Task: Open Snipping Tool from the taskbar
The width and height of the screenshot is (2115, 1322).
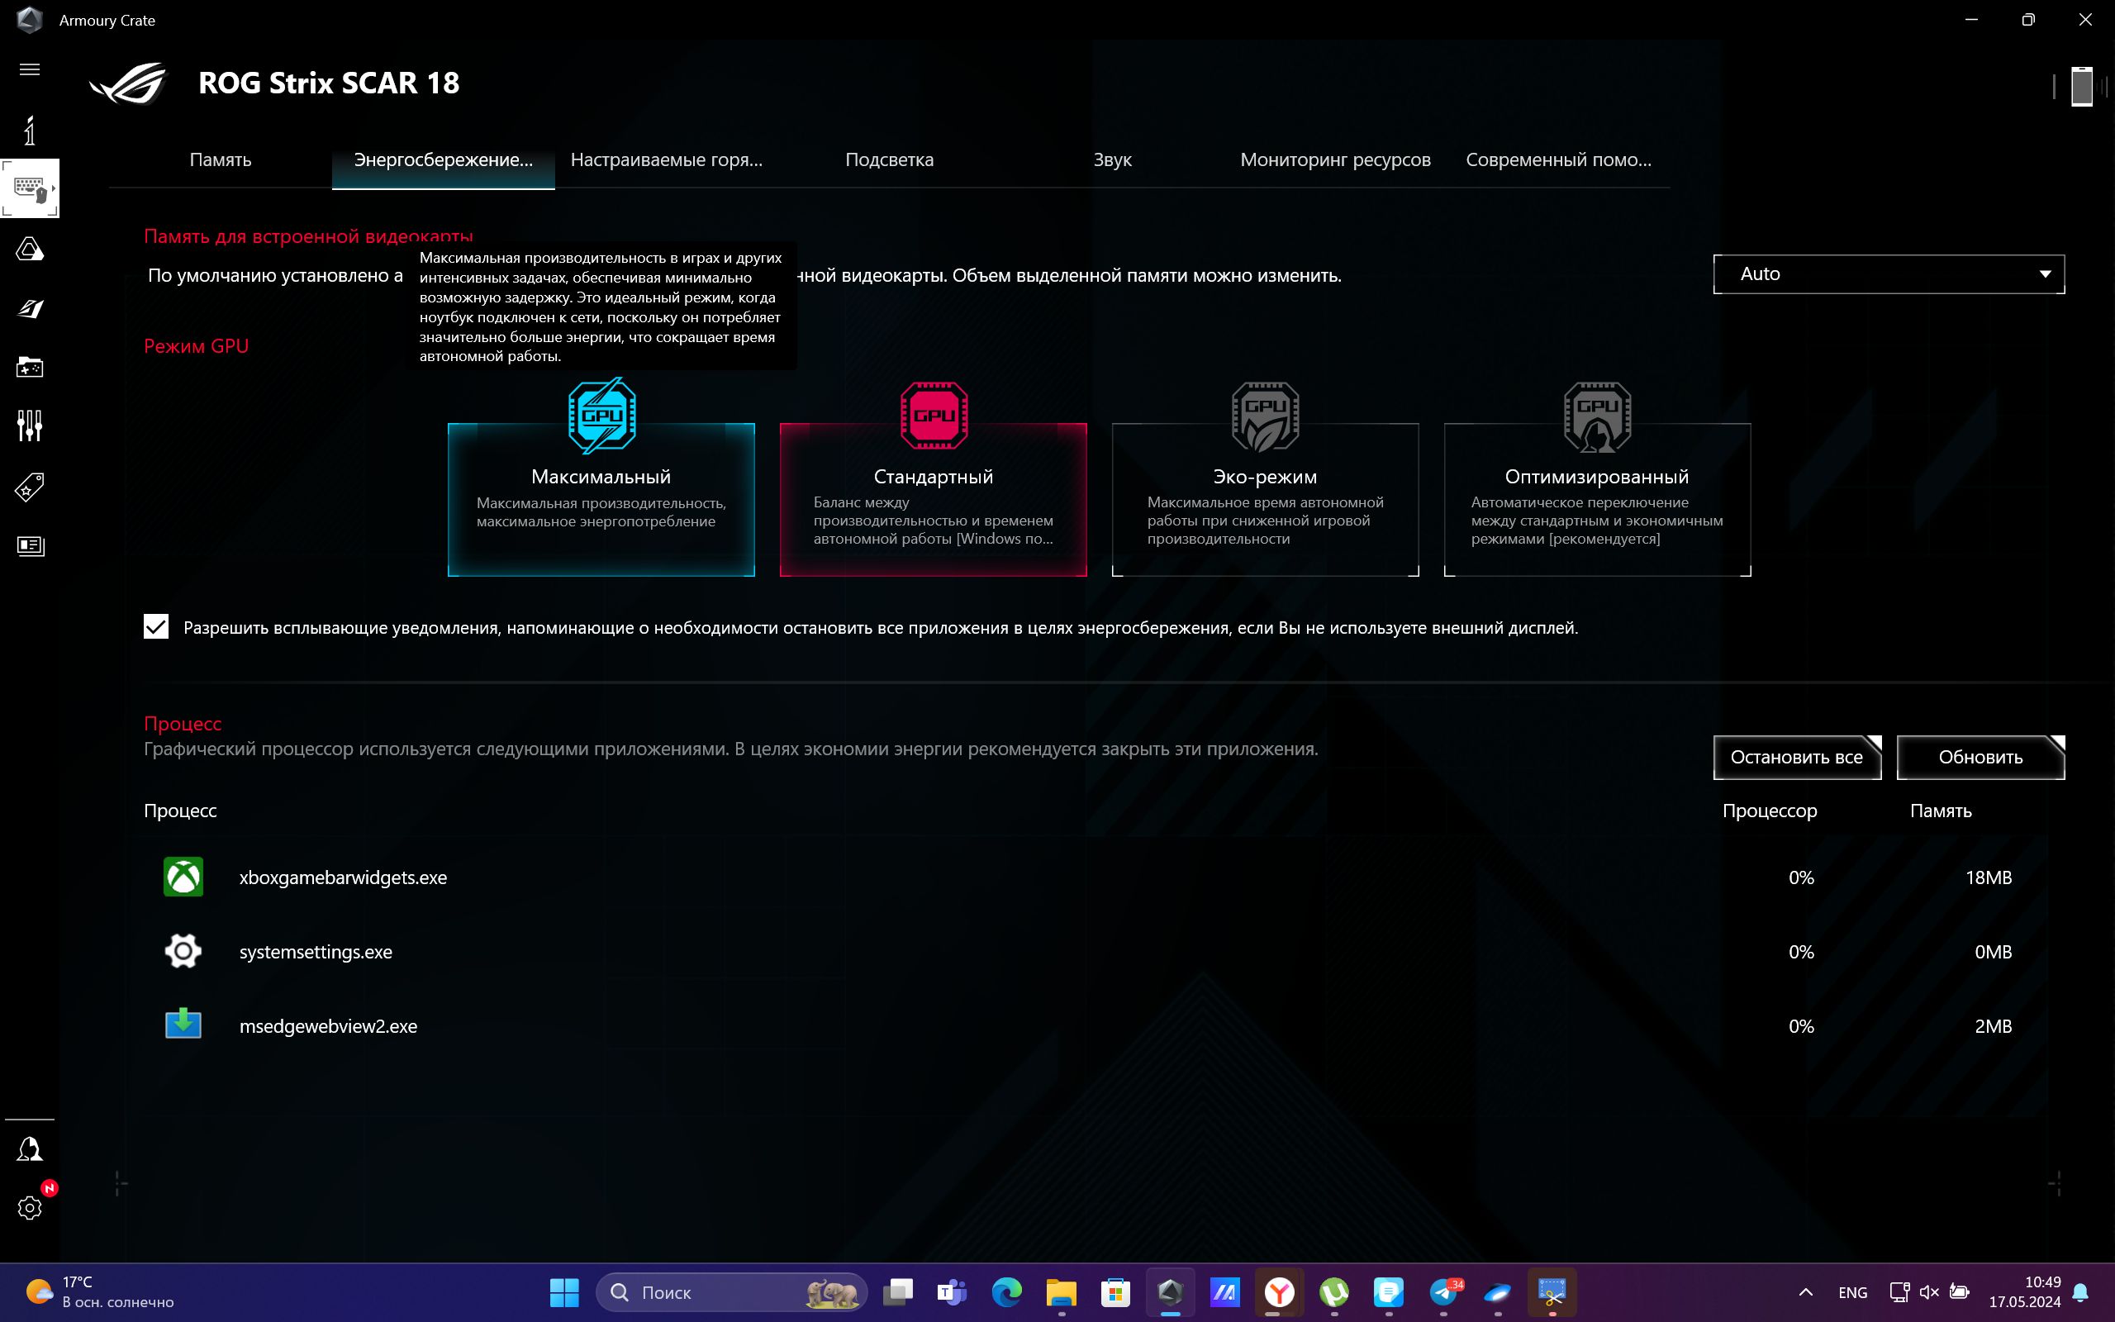Action: (1552, 1291)
